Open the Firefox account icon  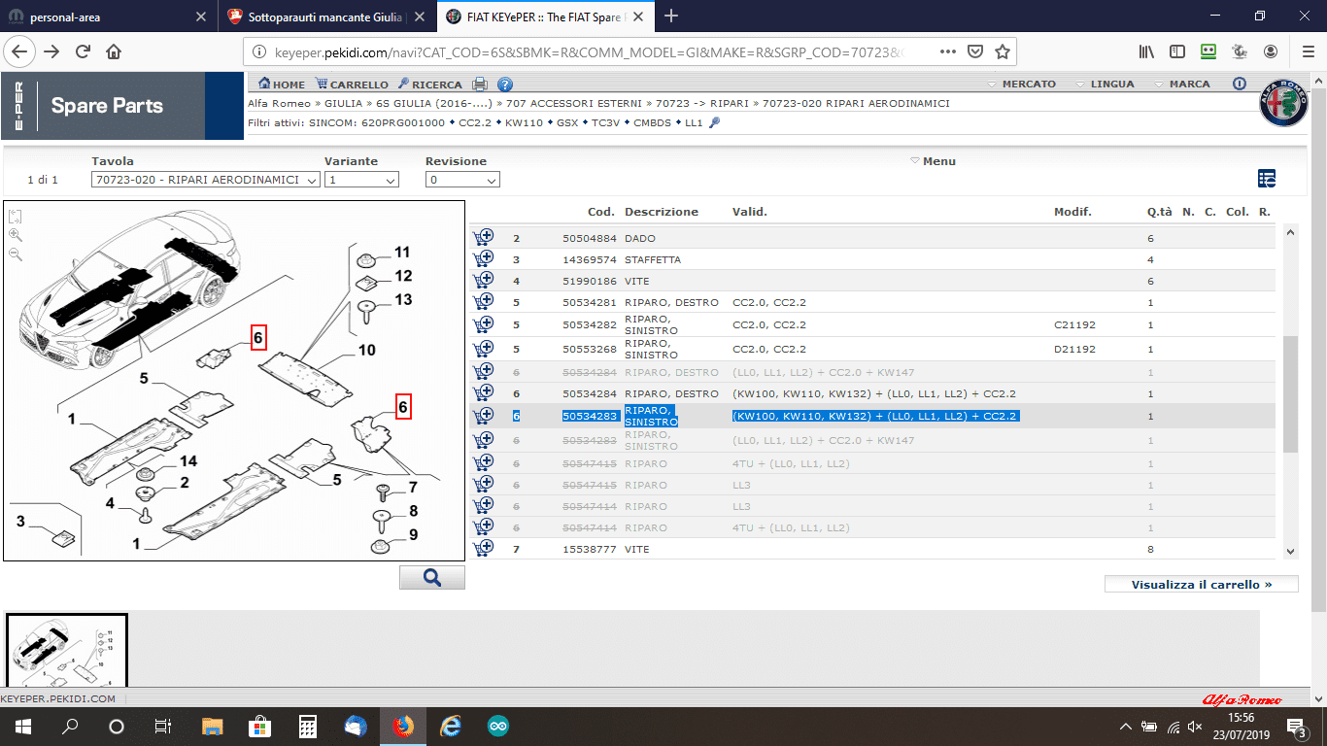coord(1271,51)
